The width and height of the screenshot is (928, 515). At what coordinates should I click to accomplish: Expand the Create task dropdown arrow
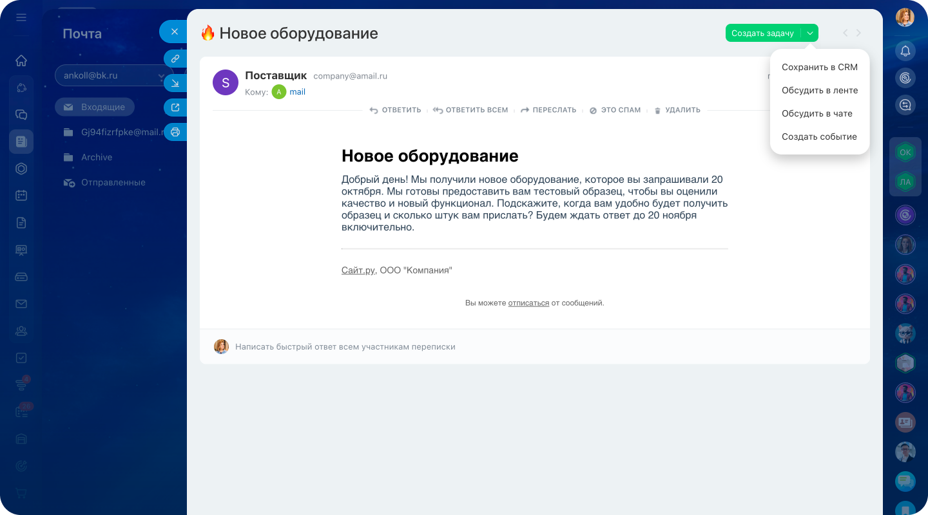point(810,33)
